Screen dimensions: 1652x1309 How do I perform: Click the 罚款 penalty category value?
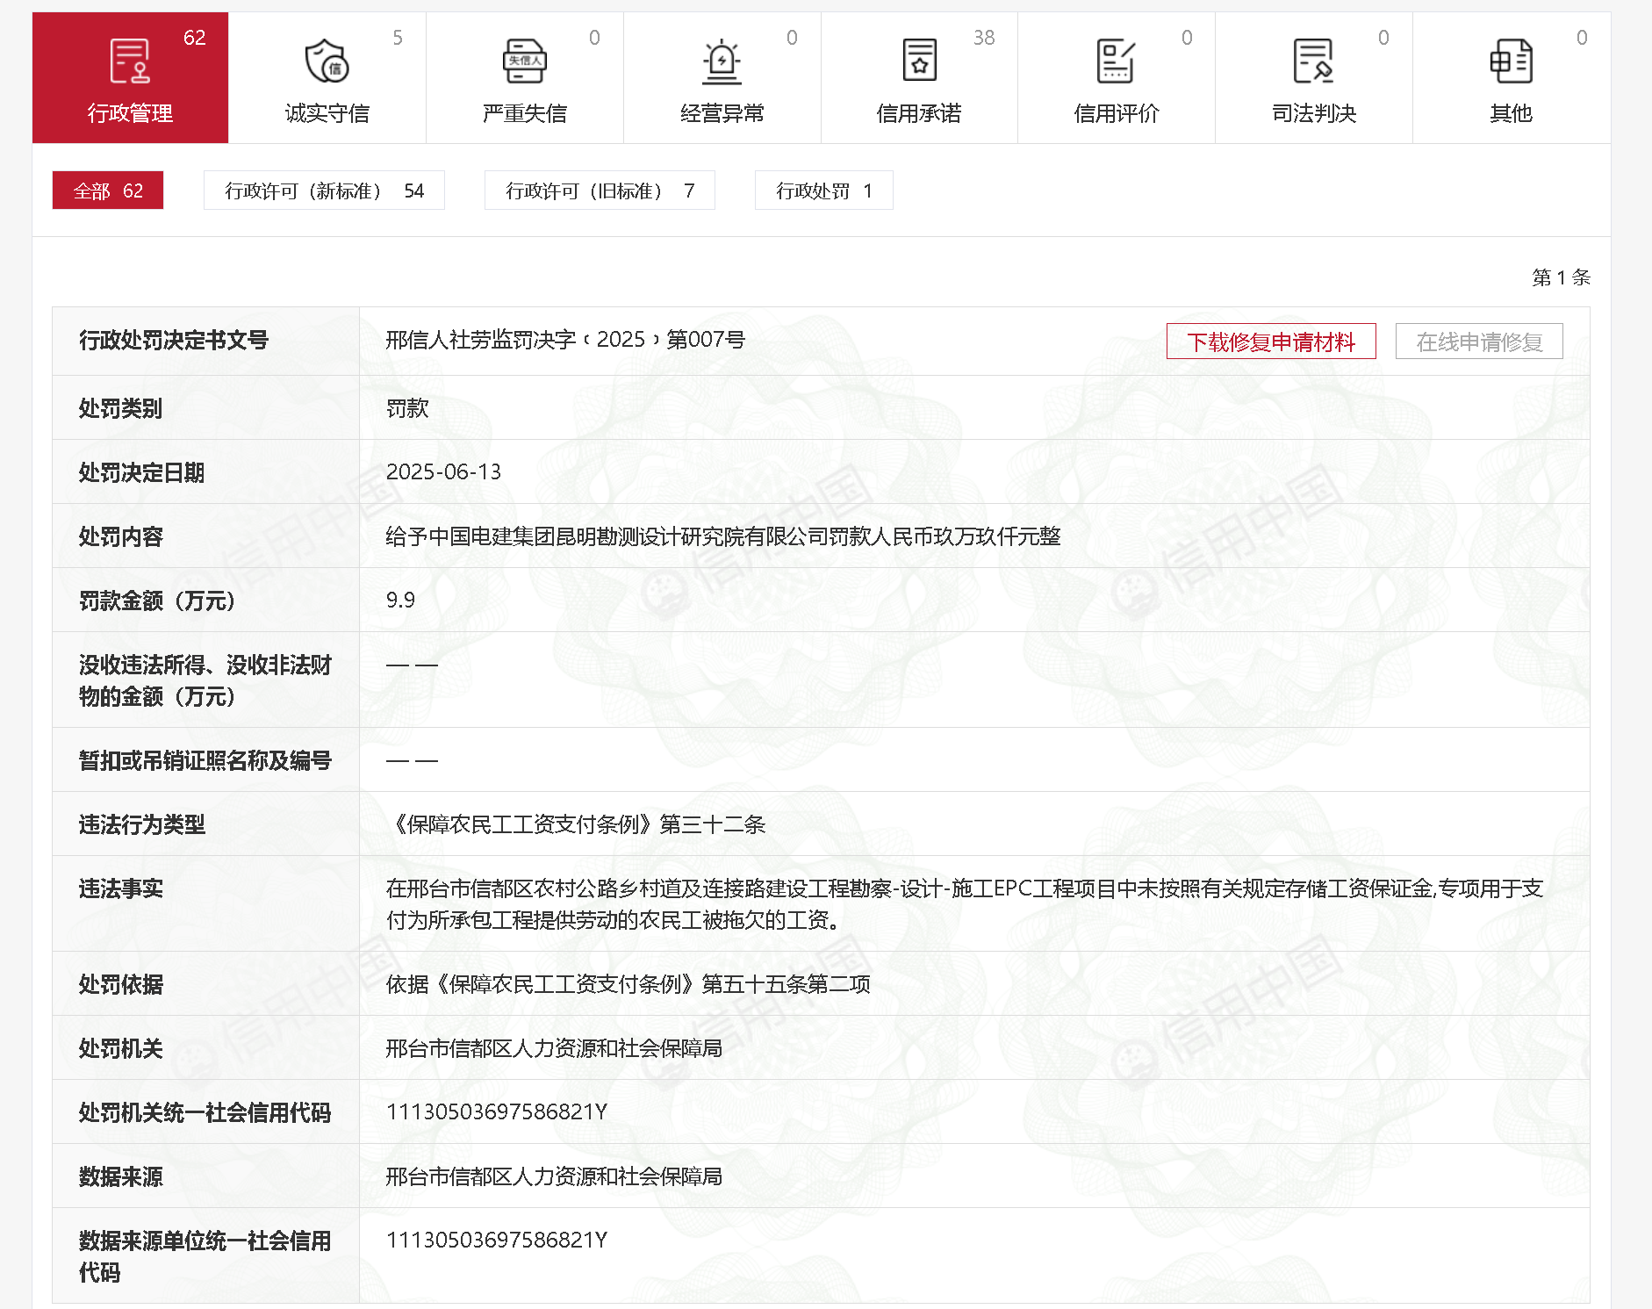(x=407, y=408)
